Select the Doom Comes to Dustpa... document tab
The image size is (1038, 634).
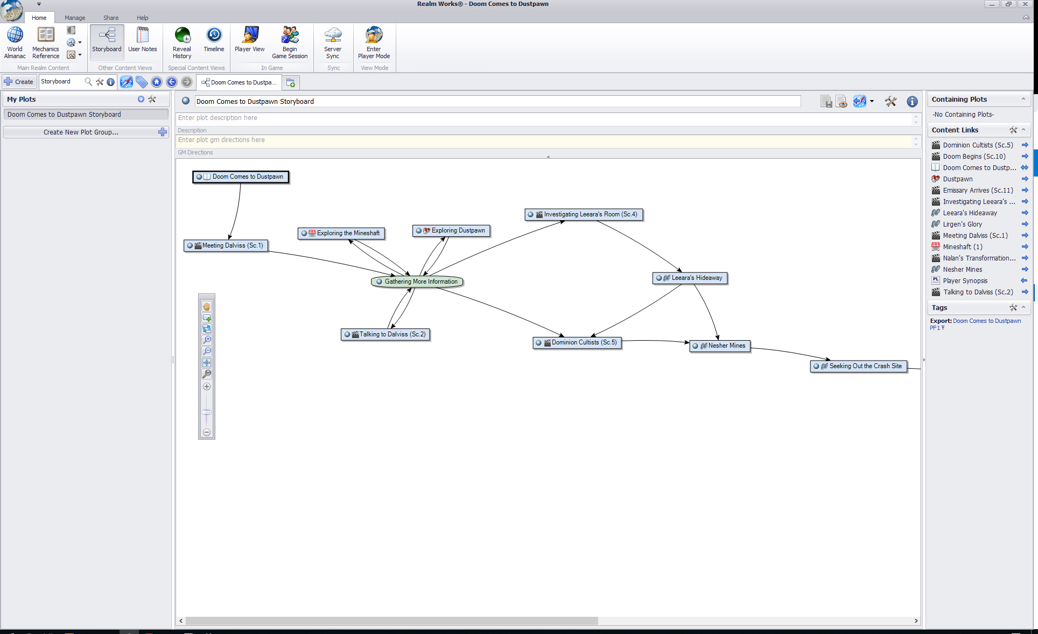pyautogui.click(x=239, y=82)
